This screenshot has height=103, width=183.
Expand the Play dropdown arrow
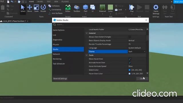[132, 14]
